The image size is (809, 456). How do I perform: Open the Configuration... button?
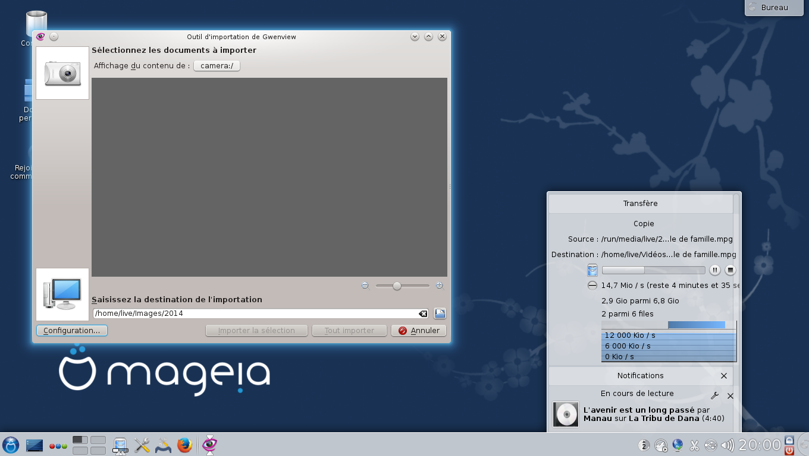click(x=72, y=331)
